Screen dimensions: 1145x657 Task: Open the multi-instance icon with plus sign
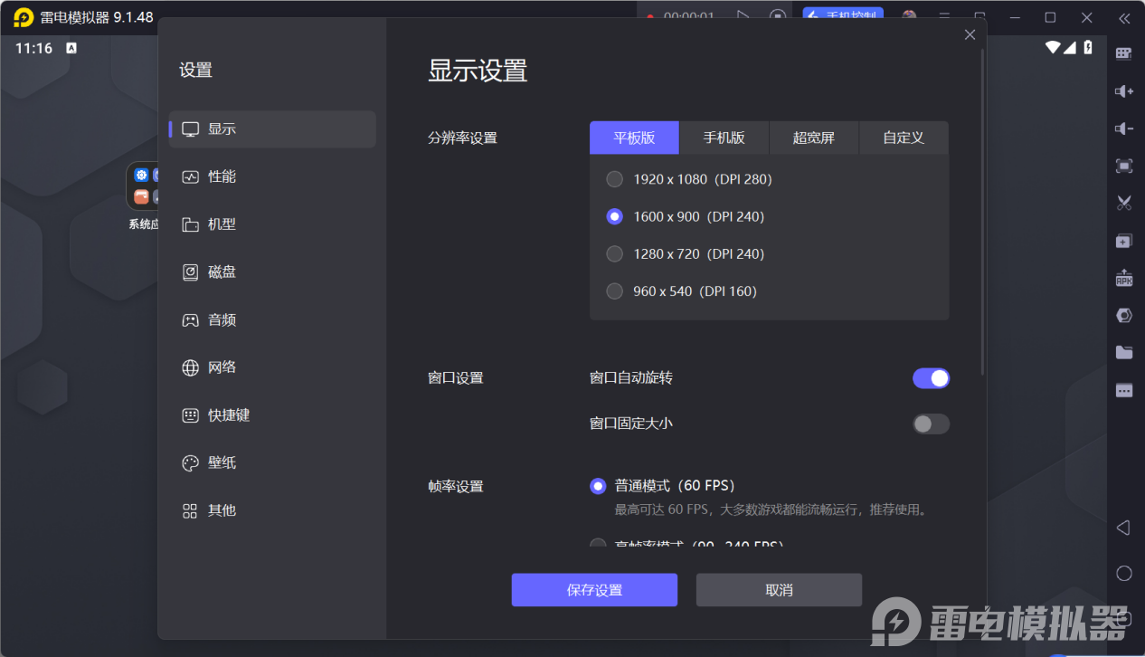pyautogui.click(x=1123, y=241)
